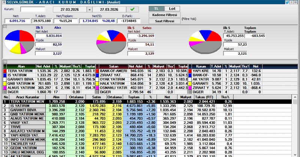300x157 pixels.
Task: Switch values to TL mode
Action: (156, 8)
